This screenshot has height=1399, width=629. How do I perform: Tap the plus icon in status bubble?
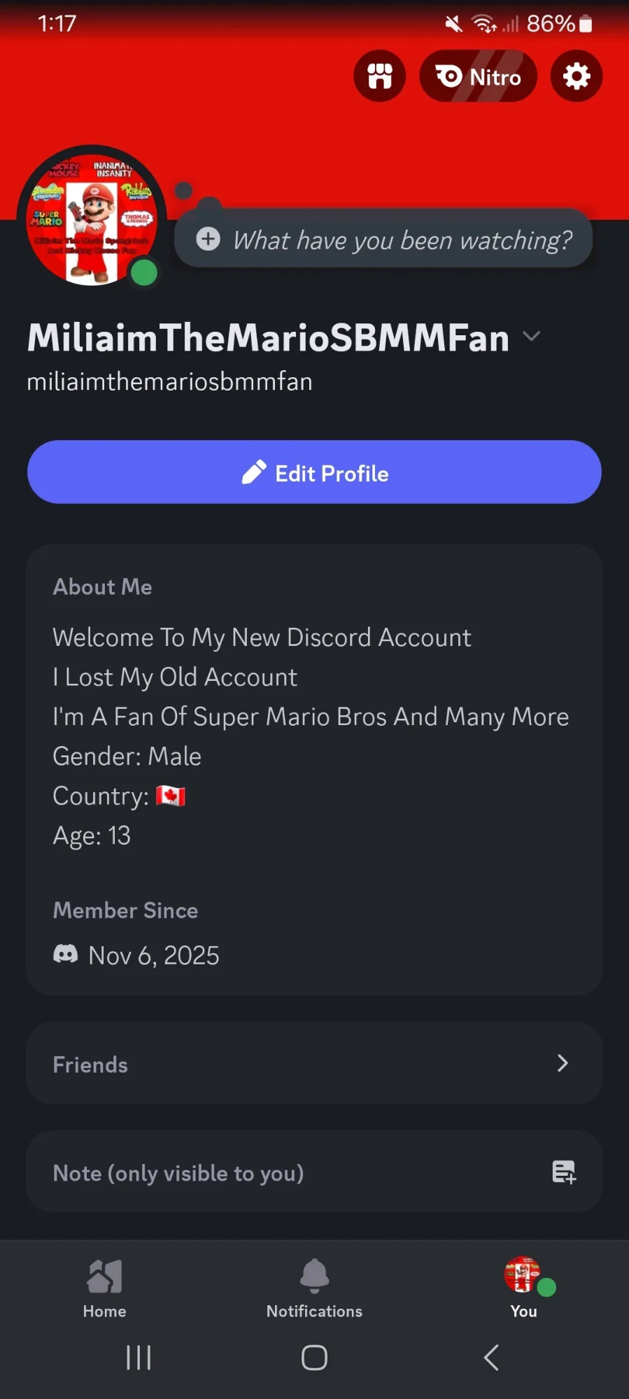point(208,239)
